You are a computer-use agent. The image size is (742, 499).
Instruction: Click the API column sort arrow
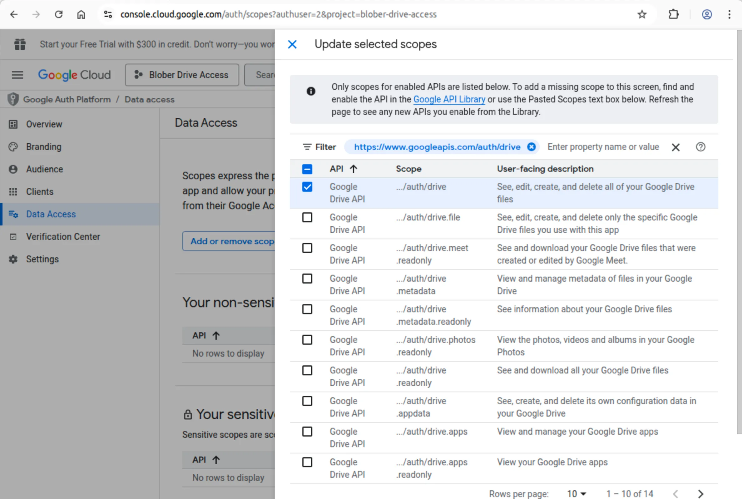[354, 169]
